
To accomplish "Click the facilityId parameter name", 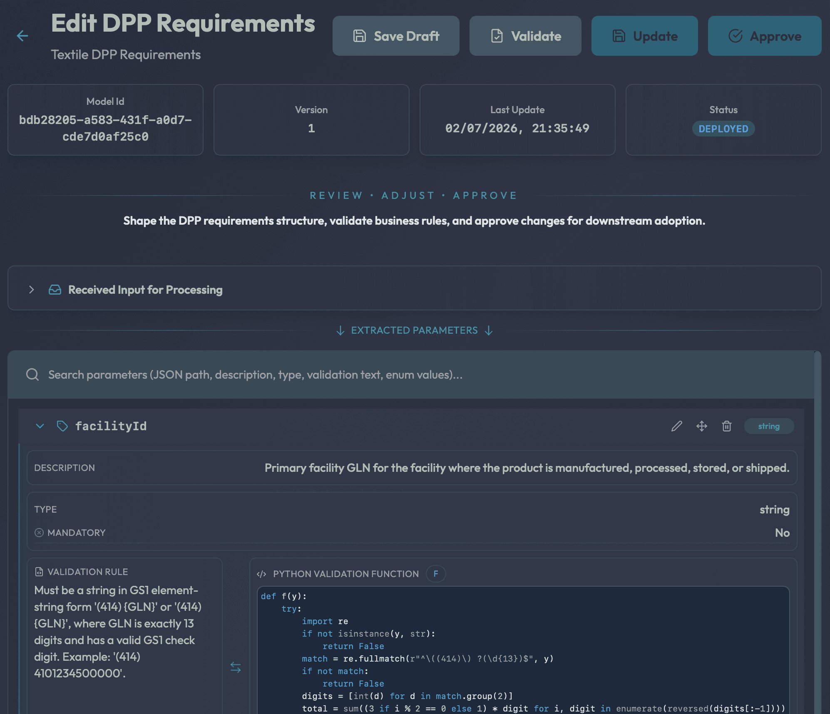I will pyautogui.click(x=111, y=426).
